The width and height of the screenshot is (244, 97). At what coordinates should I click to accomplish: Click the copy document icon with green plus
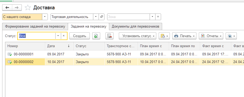point(96,36)
